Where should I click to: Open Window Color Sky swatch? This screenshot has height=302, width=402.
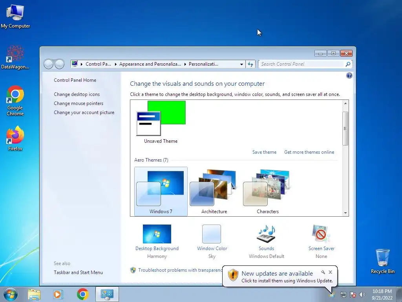(x=212, y=234)
